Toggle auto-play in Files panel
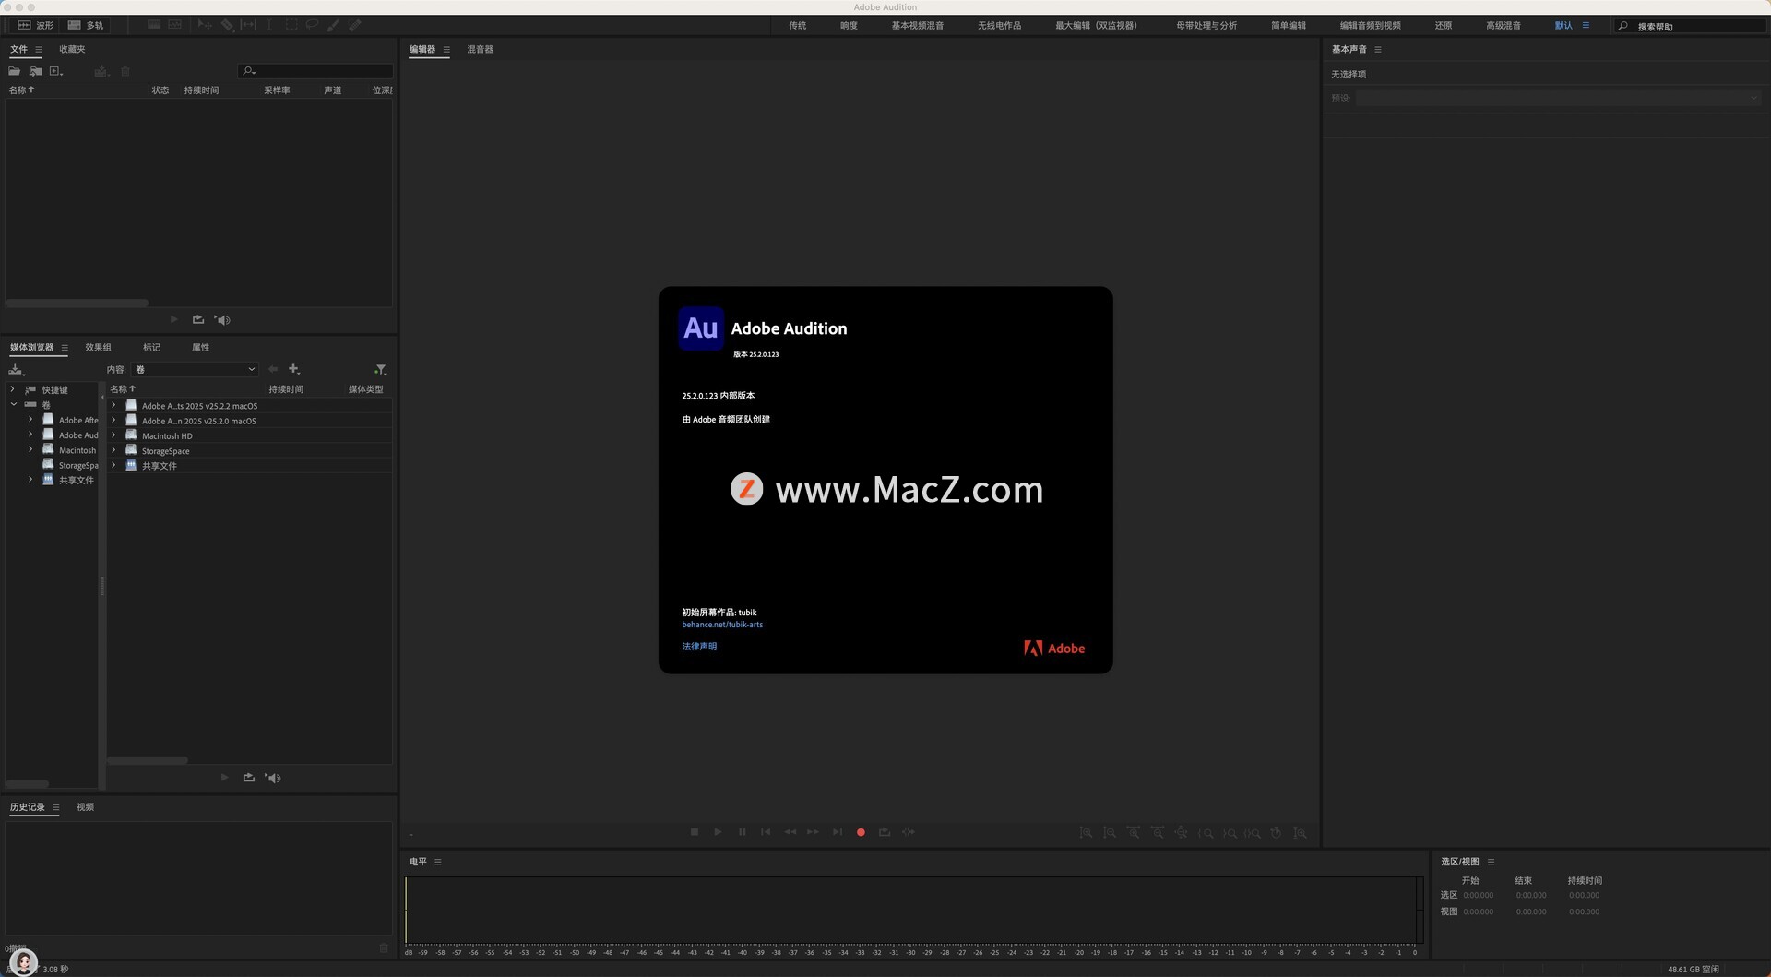The image size is (1771, 977). (x=222, y=319)
